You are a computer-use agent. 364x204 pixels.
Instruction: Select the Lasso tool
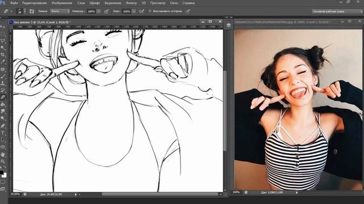pos(3,41)
